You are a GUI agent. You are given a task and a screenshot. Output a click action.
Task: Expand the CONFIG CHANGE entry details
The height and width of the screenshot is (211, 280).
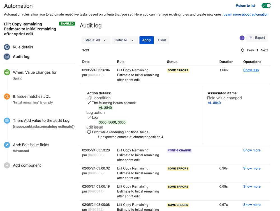pos(252,150)
